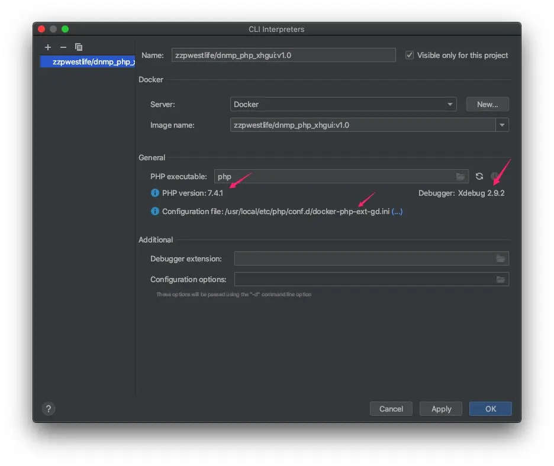Expand the Image name dropdown arrow
The image size is (554, 466).
click(502, 125)
